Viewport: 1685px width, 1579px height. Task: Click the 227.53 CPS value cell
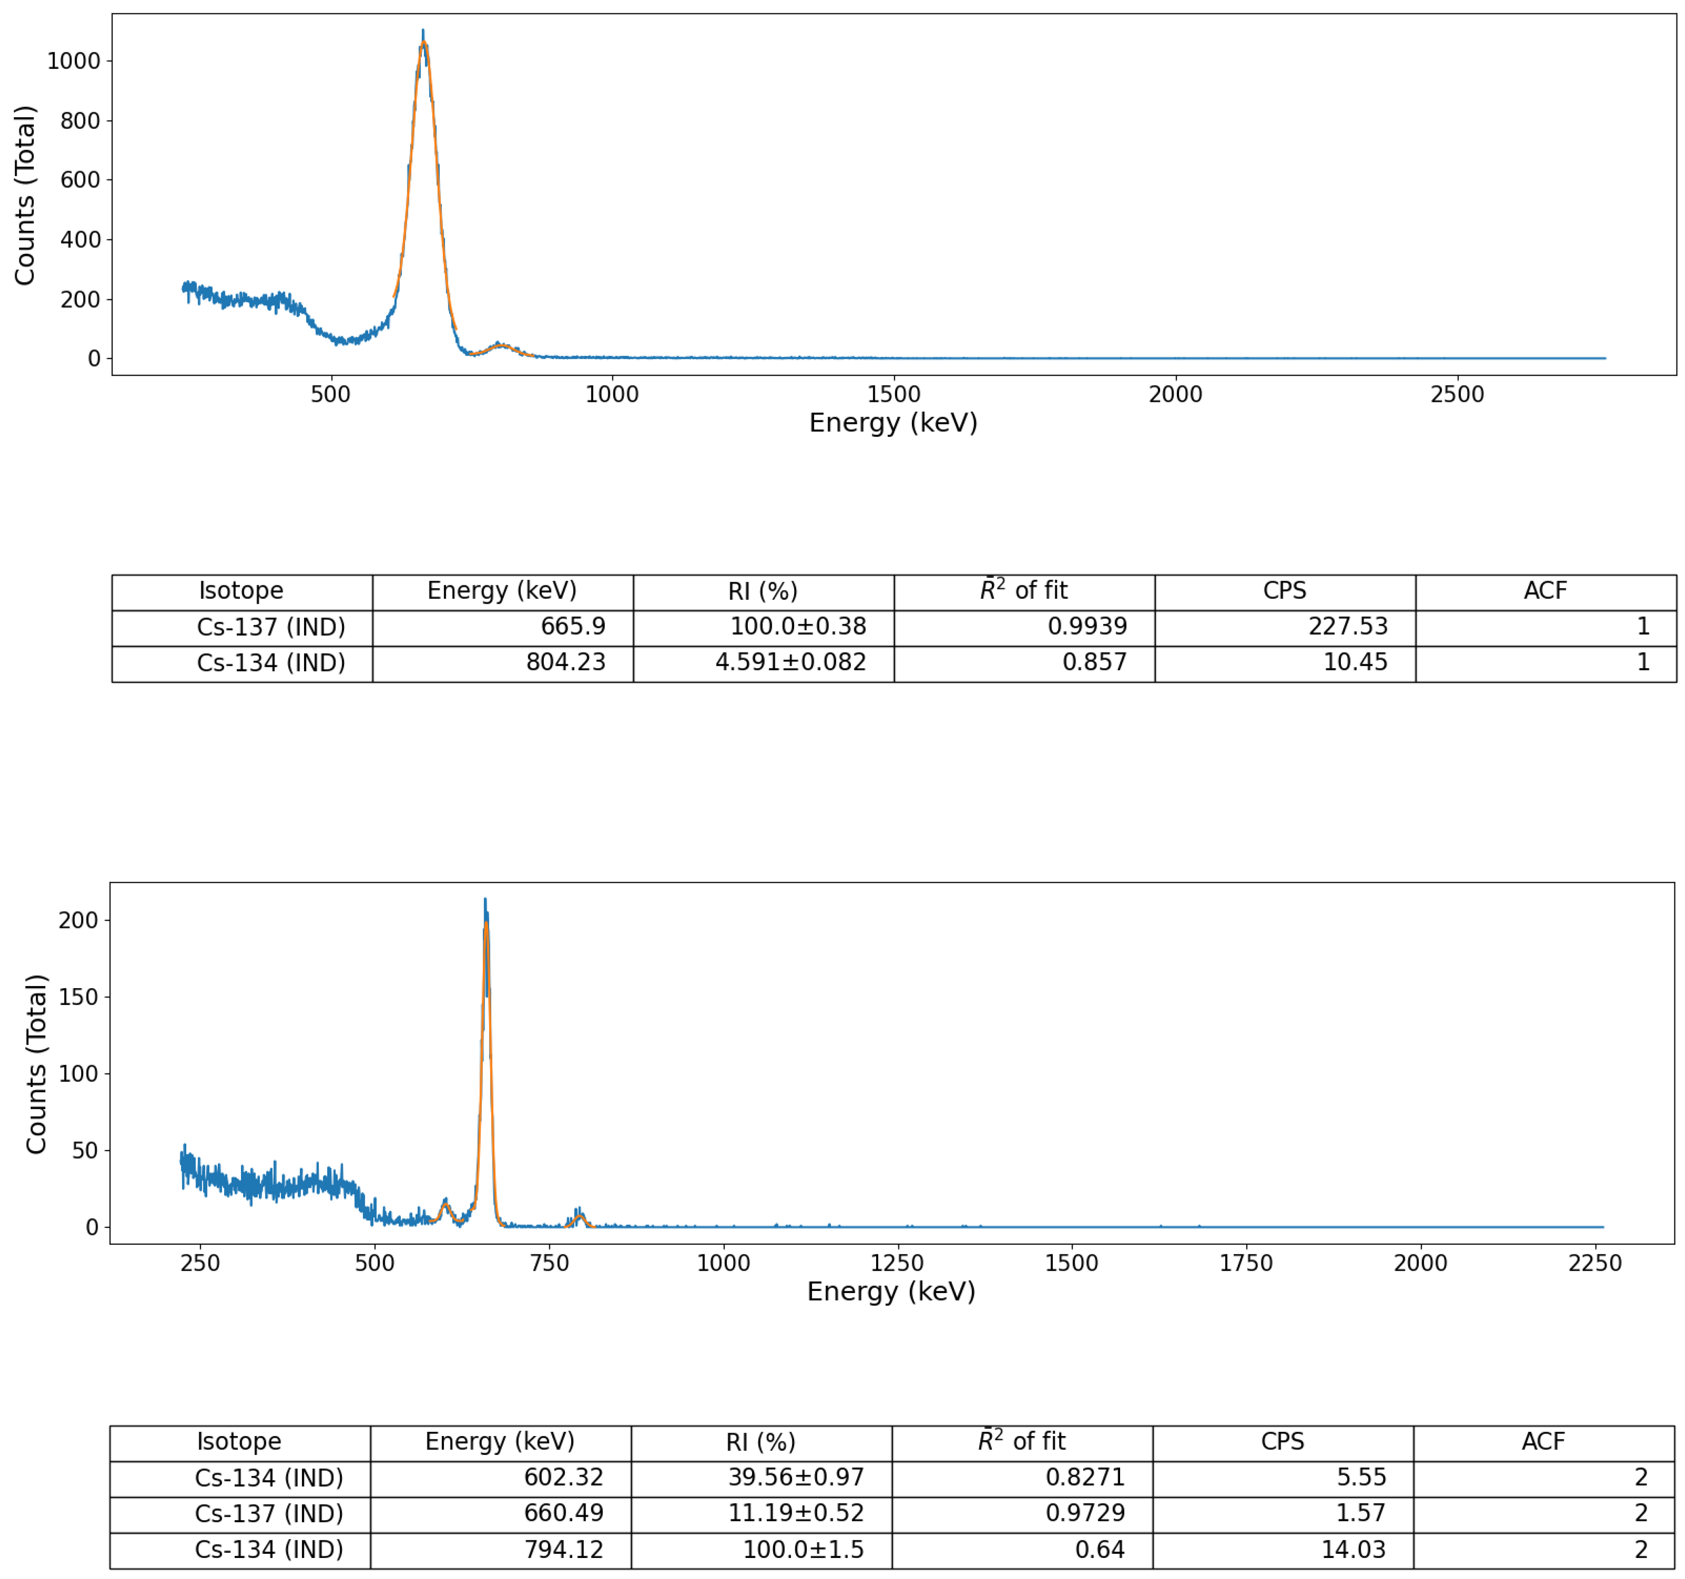point(1347,627)
